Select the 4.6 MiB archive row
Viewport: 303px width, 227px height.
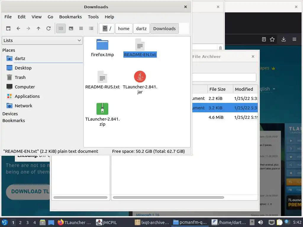pyautogui.click(x=225, y=117)
